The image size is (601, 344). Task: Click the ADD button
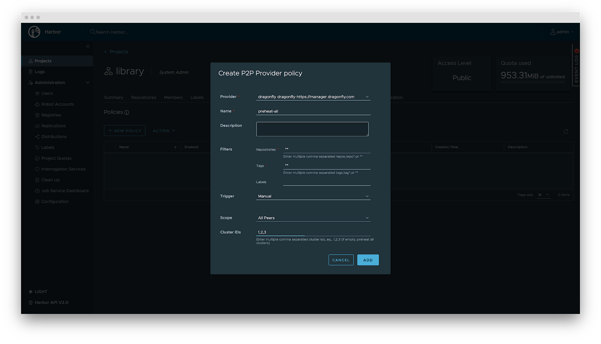pyautogui.click(x=368, y=260)
